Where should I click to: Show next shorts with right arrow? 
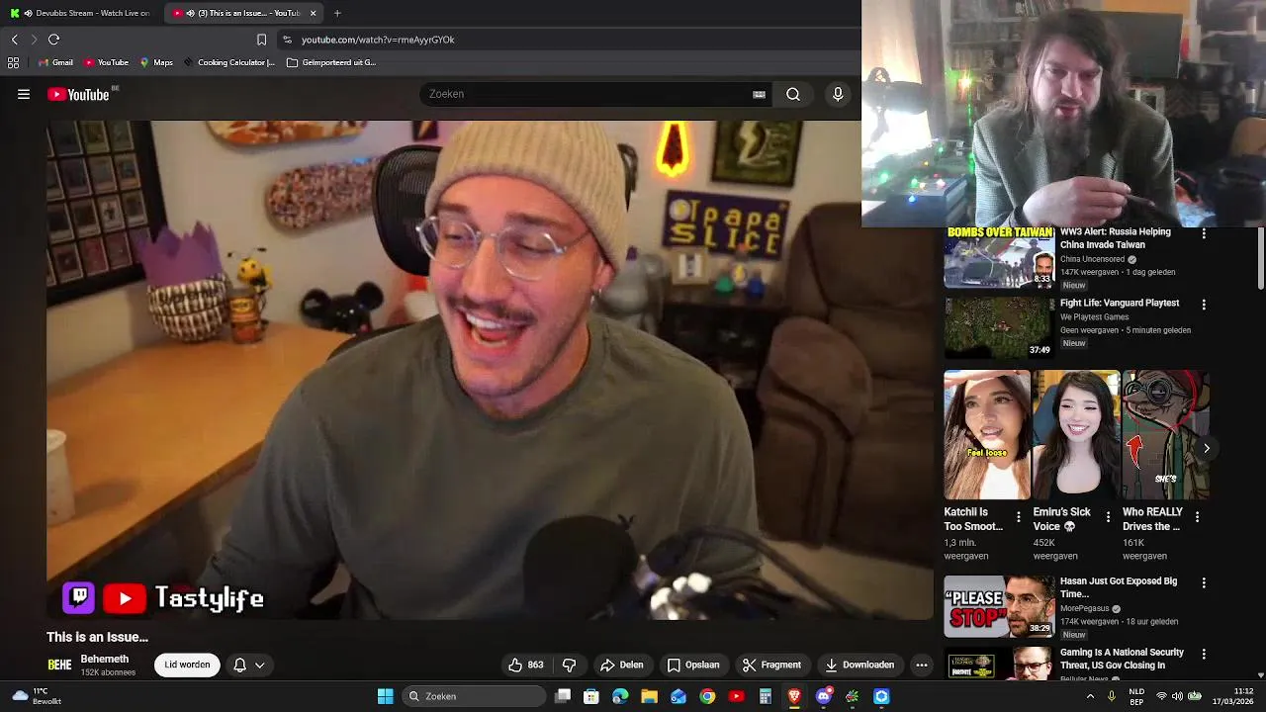(x=1207, y=448)
